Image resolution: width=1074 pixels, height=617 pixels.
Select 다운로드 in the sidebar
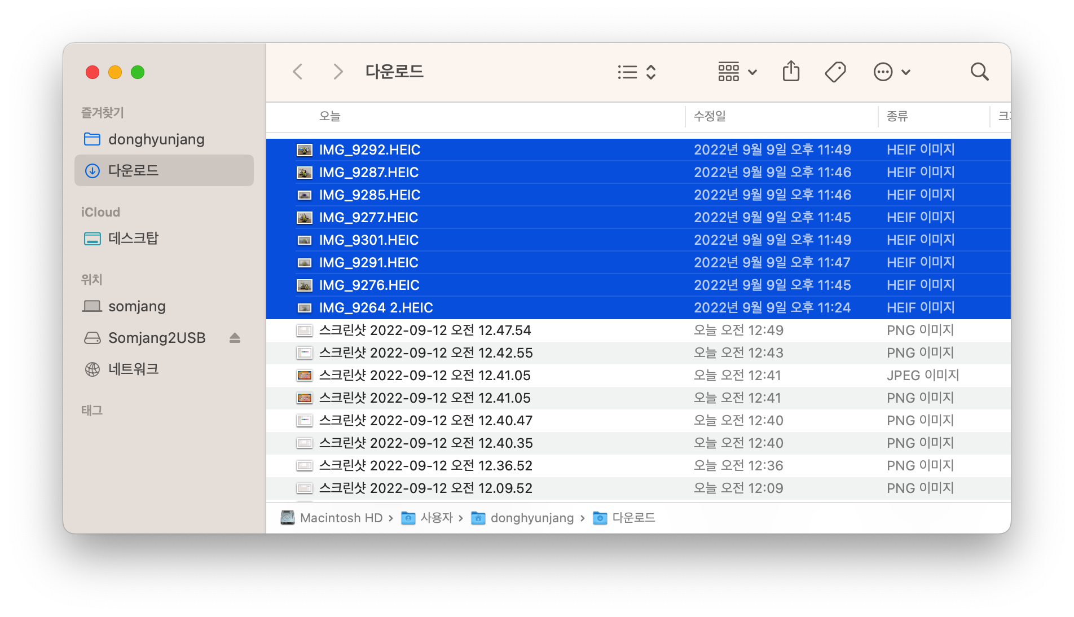pos(164,170)
